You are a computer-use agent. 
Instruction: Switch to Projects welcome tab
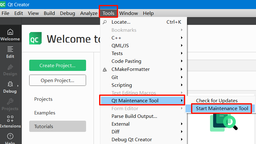[58, 99]
